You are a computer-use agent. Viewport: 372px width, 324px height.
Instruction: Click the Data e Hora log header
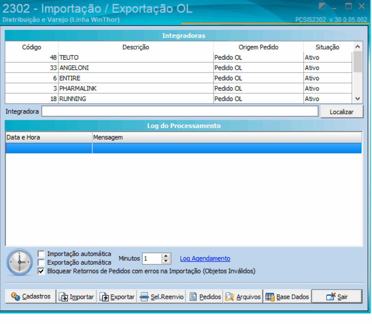49,137
